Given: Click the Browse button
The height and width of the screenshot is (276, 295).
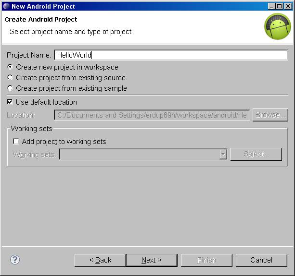Looking at the screenshot, I should [x=270, y=115].
